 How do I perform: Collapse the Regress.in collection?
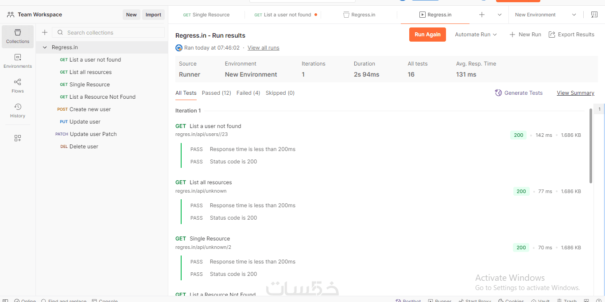click(45, 47)
